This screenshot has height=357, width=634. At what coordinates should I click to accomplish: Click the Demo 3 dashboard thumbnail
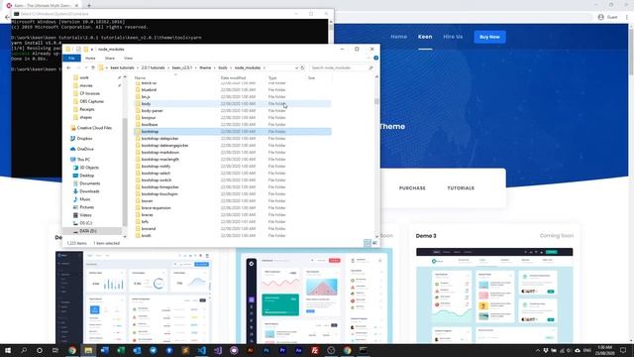pyautogui.click(x=494, y=296)
